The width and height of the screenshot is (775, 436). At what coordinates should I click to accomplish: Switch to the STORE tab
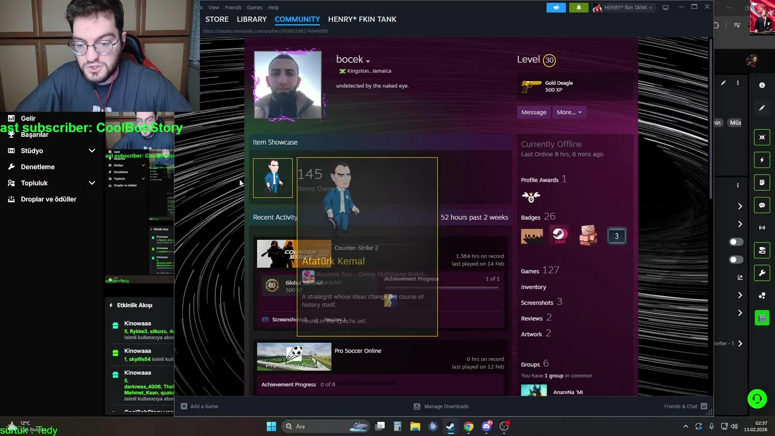coord(217,19)
